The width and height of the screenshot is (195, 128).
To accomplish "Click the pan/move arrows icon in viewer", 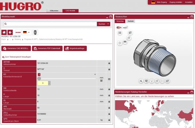I will click(120, 43).
